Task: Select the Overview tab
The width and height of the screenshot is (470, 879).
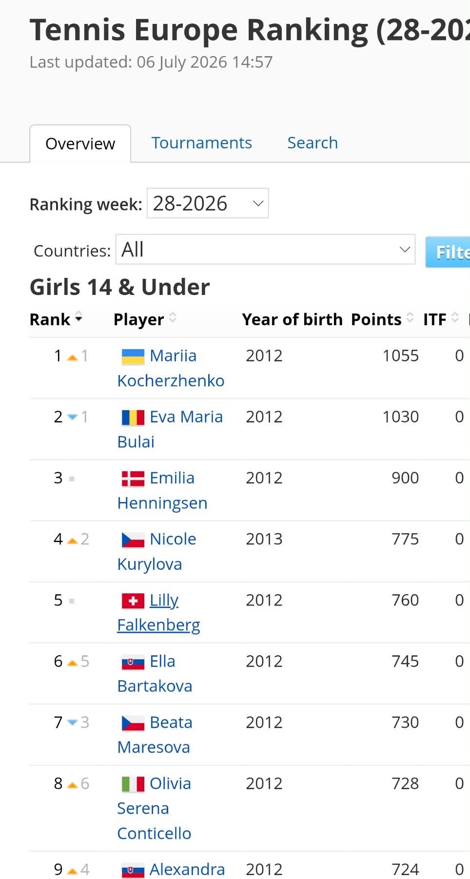Action: [80, 144]
